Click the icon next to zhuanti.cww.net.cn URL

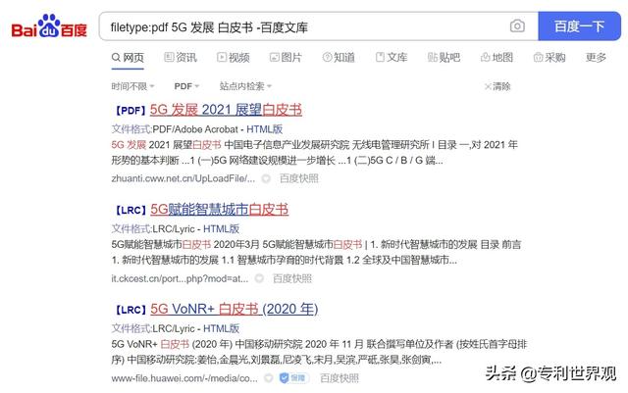point(266,179)
